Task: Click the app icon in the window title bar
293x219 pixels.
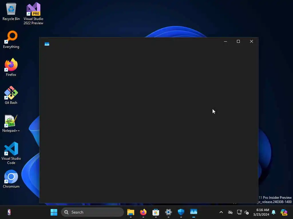Action: click(47, 44)
